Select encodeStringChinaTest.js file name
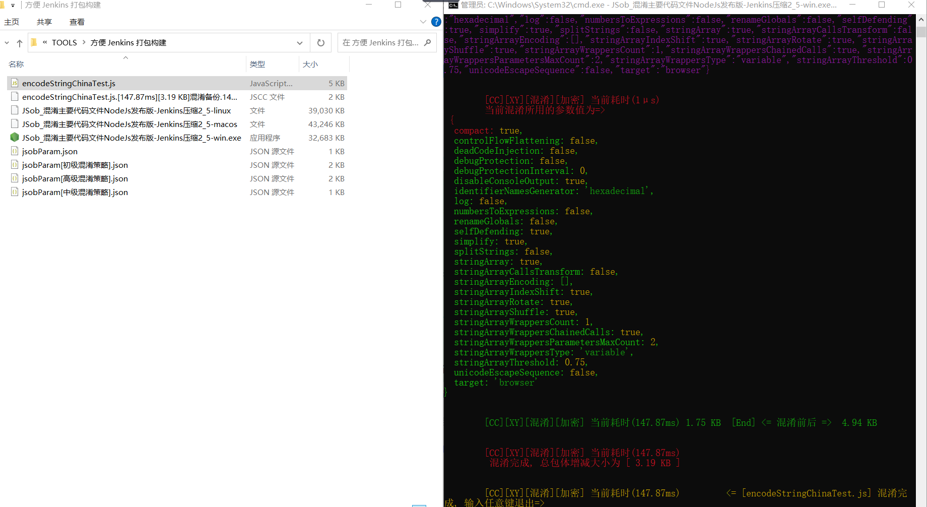 tap(69, 83)
